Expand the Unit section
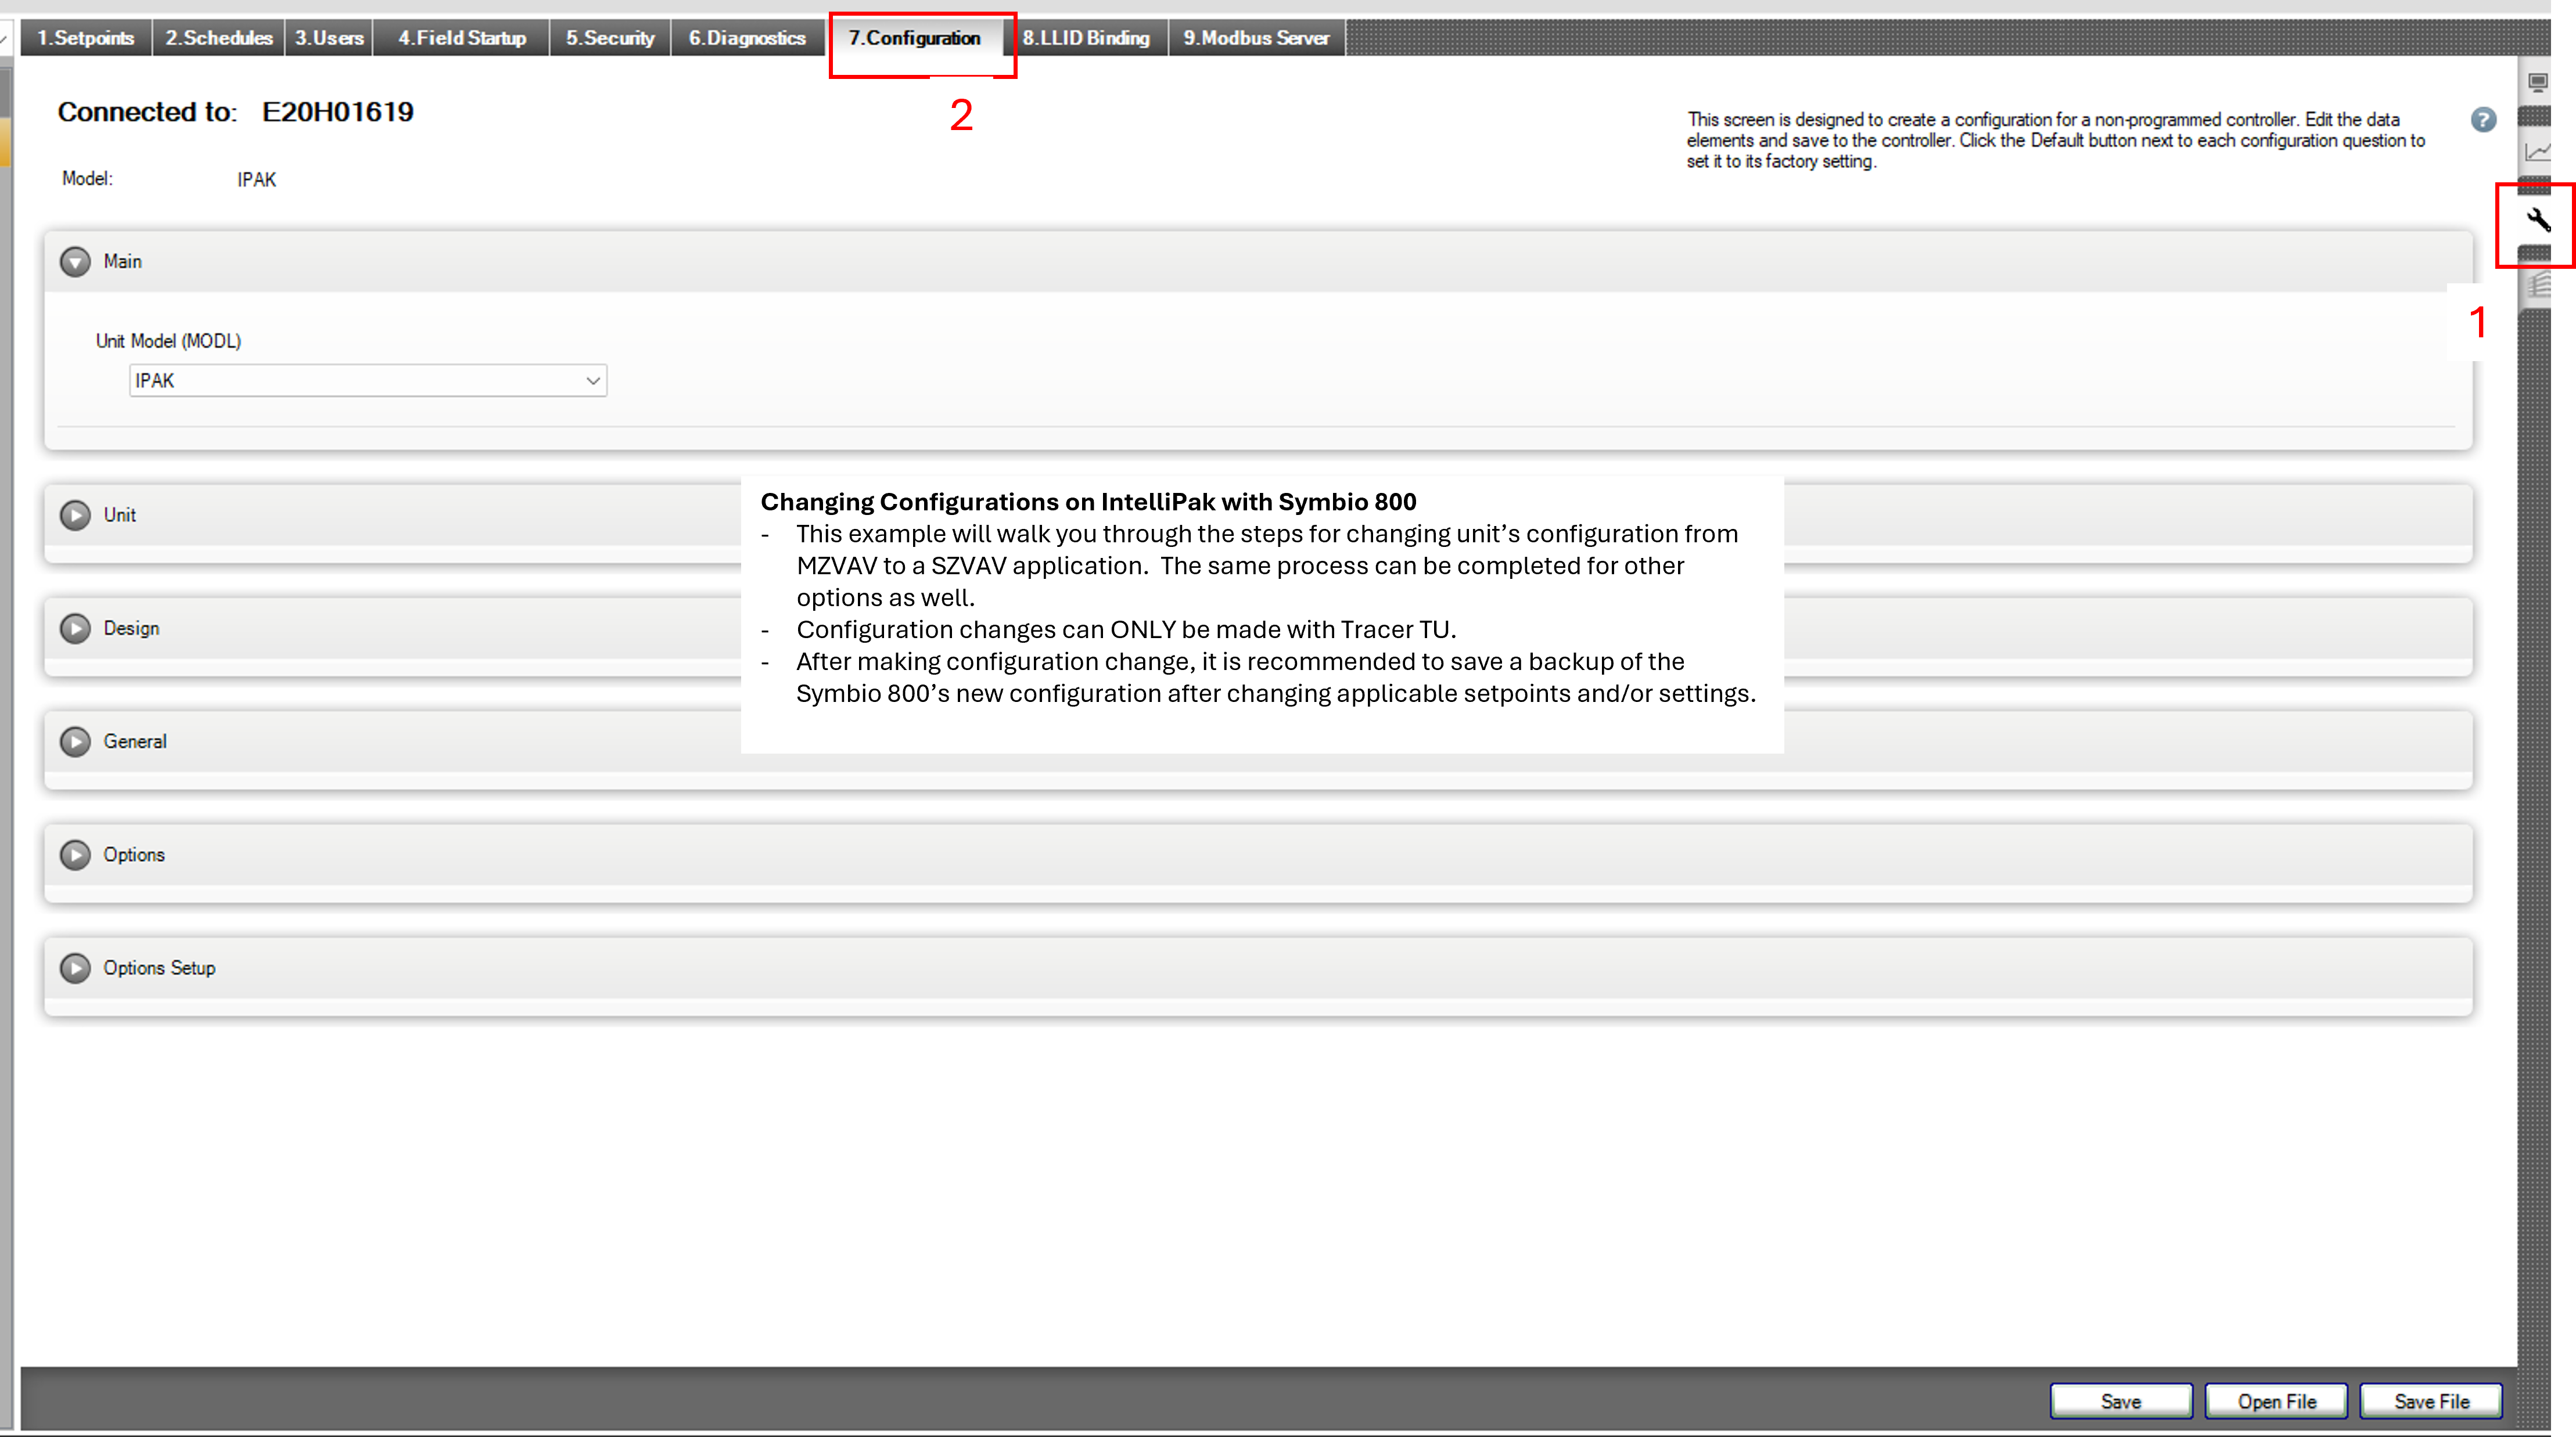 pos(75,514)
